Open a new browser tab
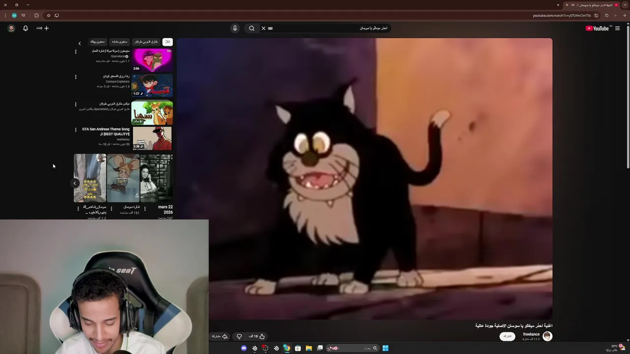The height and width of the screenshot is (354, 630). tap(558, 5)
